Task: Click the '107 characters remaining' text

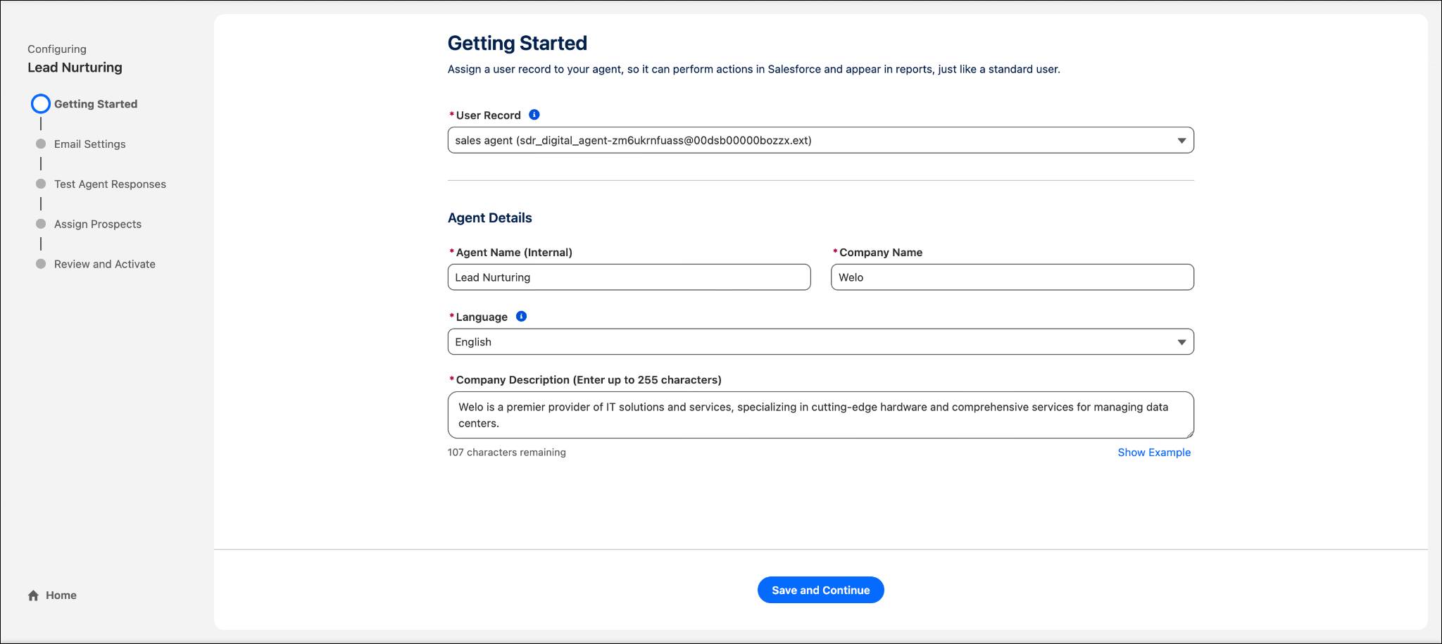Action: click(507, 453)
